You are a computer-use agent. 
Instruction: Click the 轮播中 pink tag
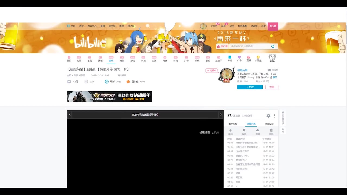[212, 70]
